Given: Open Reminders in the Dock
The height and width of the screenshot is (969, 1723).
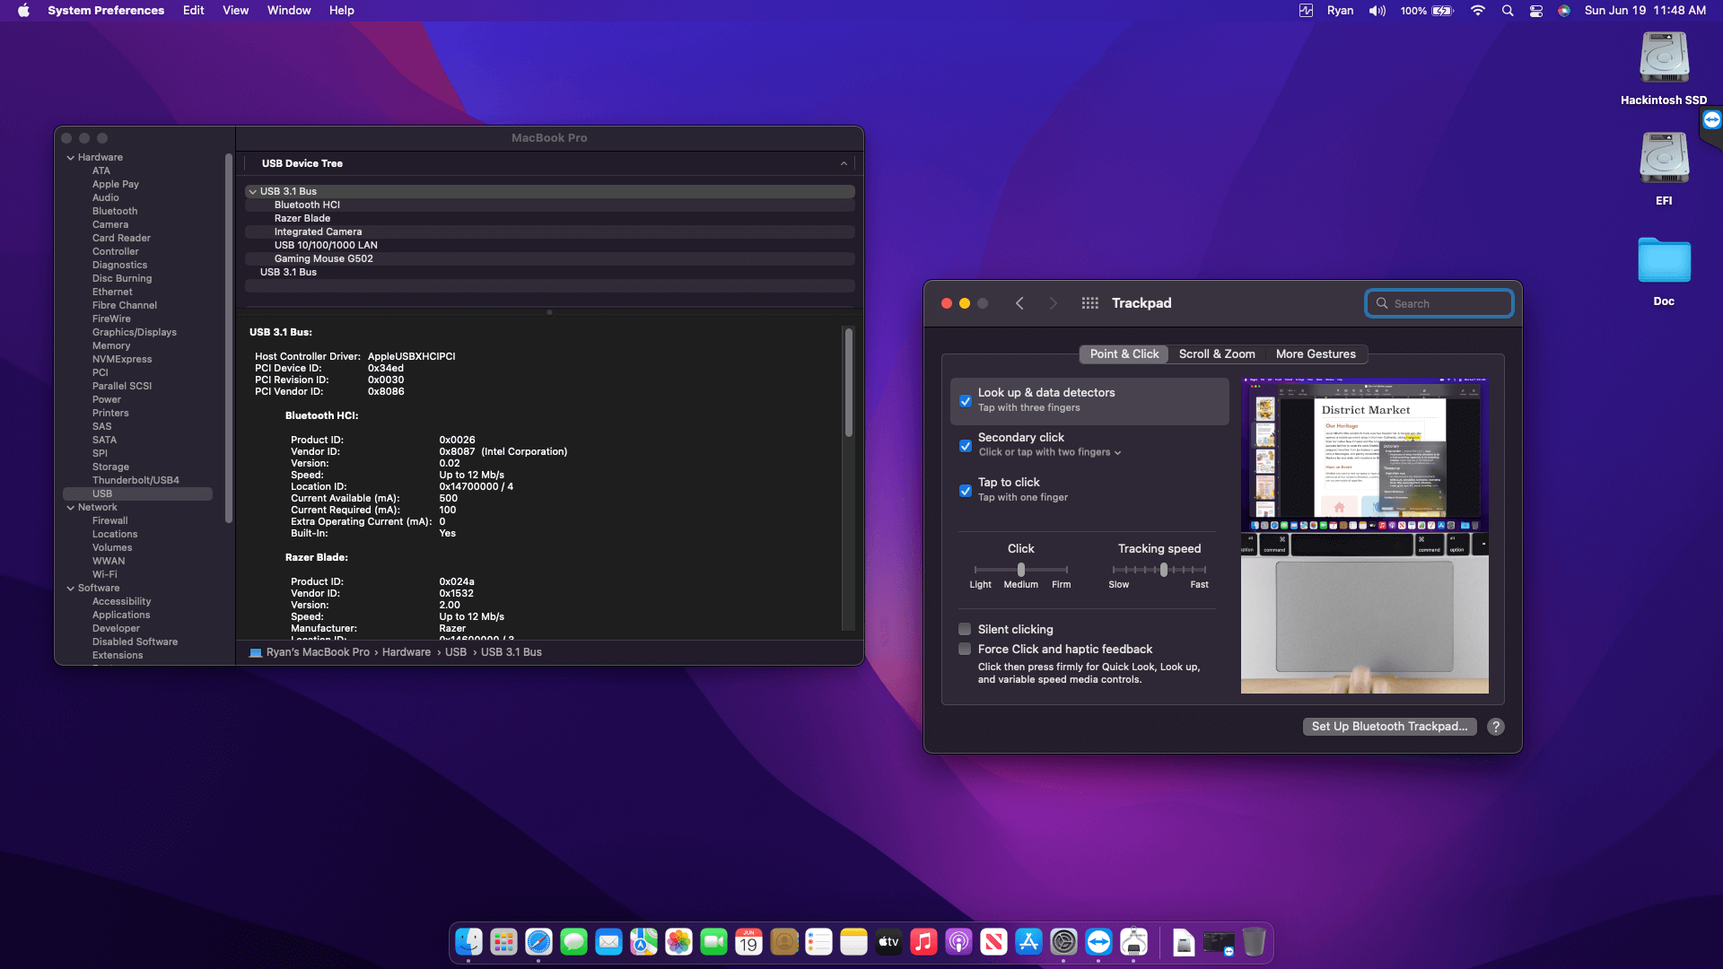Looking at the screenshot, I should coord(818,941).
